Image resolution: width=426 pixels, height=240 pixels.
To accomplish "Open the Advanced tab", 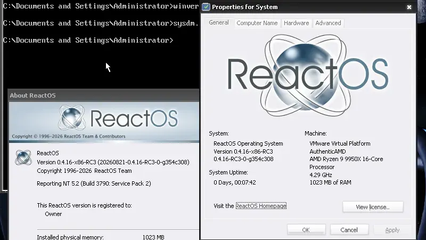I will (328, 23).
